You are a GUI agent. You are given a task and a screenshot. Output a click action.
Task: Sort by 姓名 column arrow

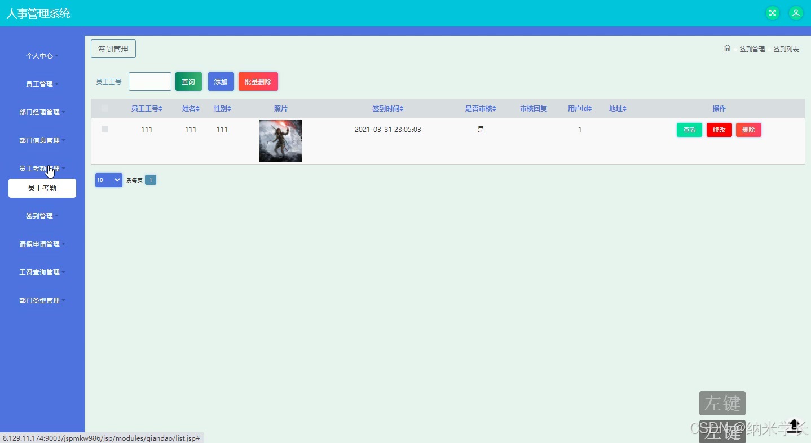197,109
